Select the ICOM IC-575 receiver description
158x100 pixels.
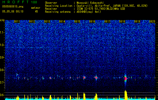(101, 9)
